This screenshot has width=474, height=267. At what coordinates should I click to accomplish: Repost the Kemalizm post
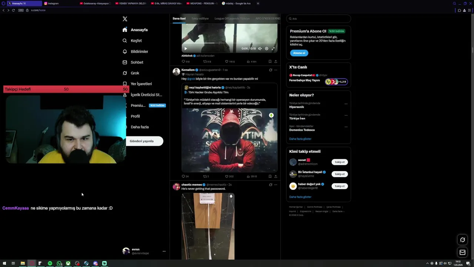pyautogui.click(x=206, y=177)
